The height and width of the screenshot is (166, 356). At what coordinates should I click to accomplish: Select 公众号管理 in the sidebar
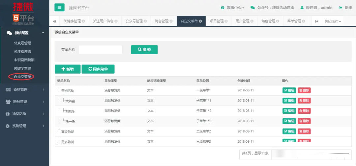click(22, 43)
